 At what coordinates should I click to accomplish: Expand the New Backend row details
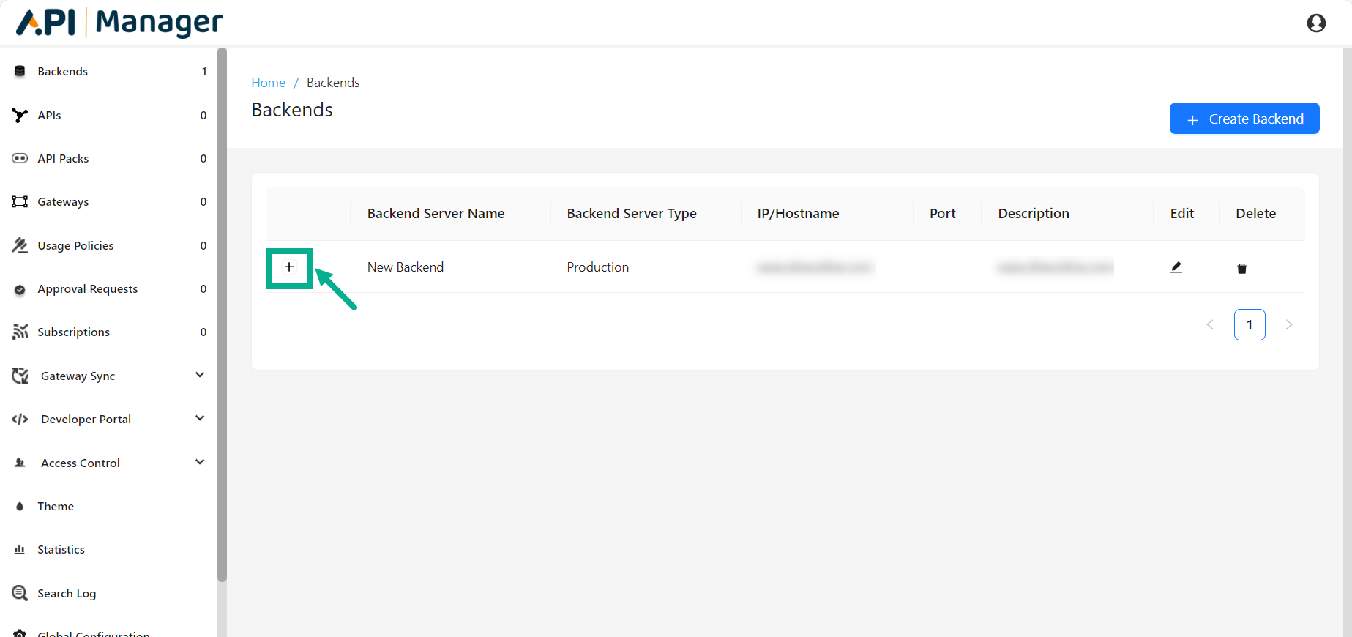coord(289,267)
